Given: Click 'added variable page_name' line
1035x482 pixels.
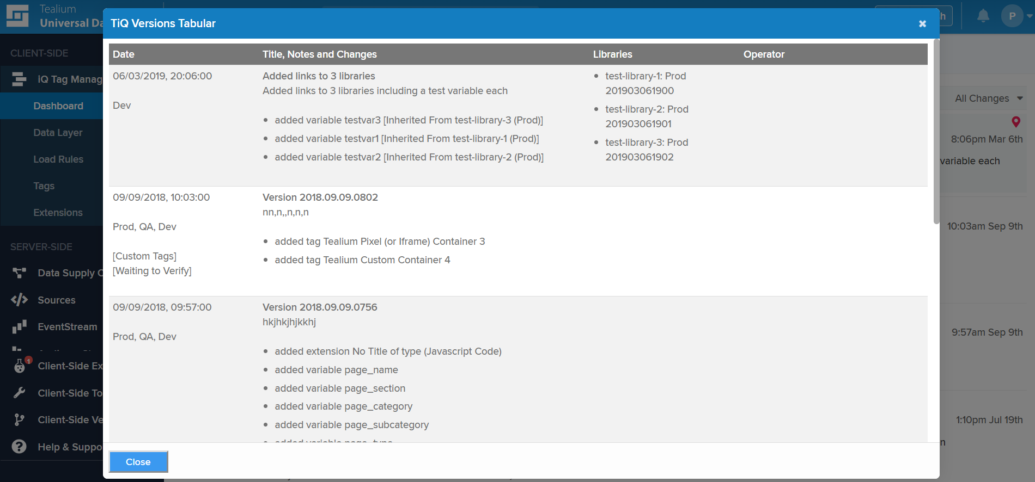Looking at the screenshot, I should [336, 370].
